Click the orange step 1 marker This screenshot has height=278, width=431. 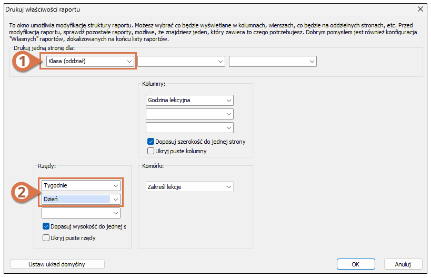tap(22, 61)
